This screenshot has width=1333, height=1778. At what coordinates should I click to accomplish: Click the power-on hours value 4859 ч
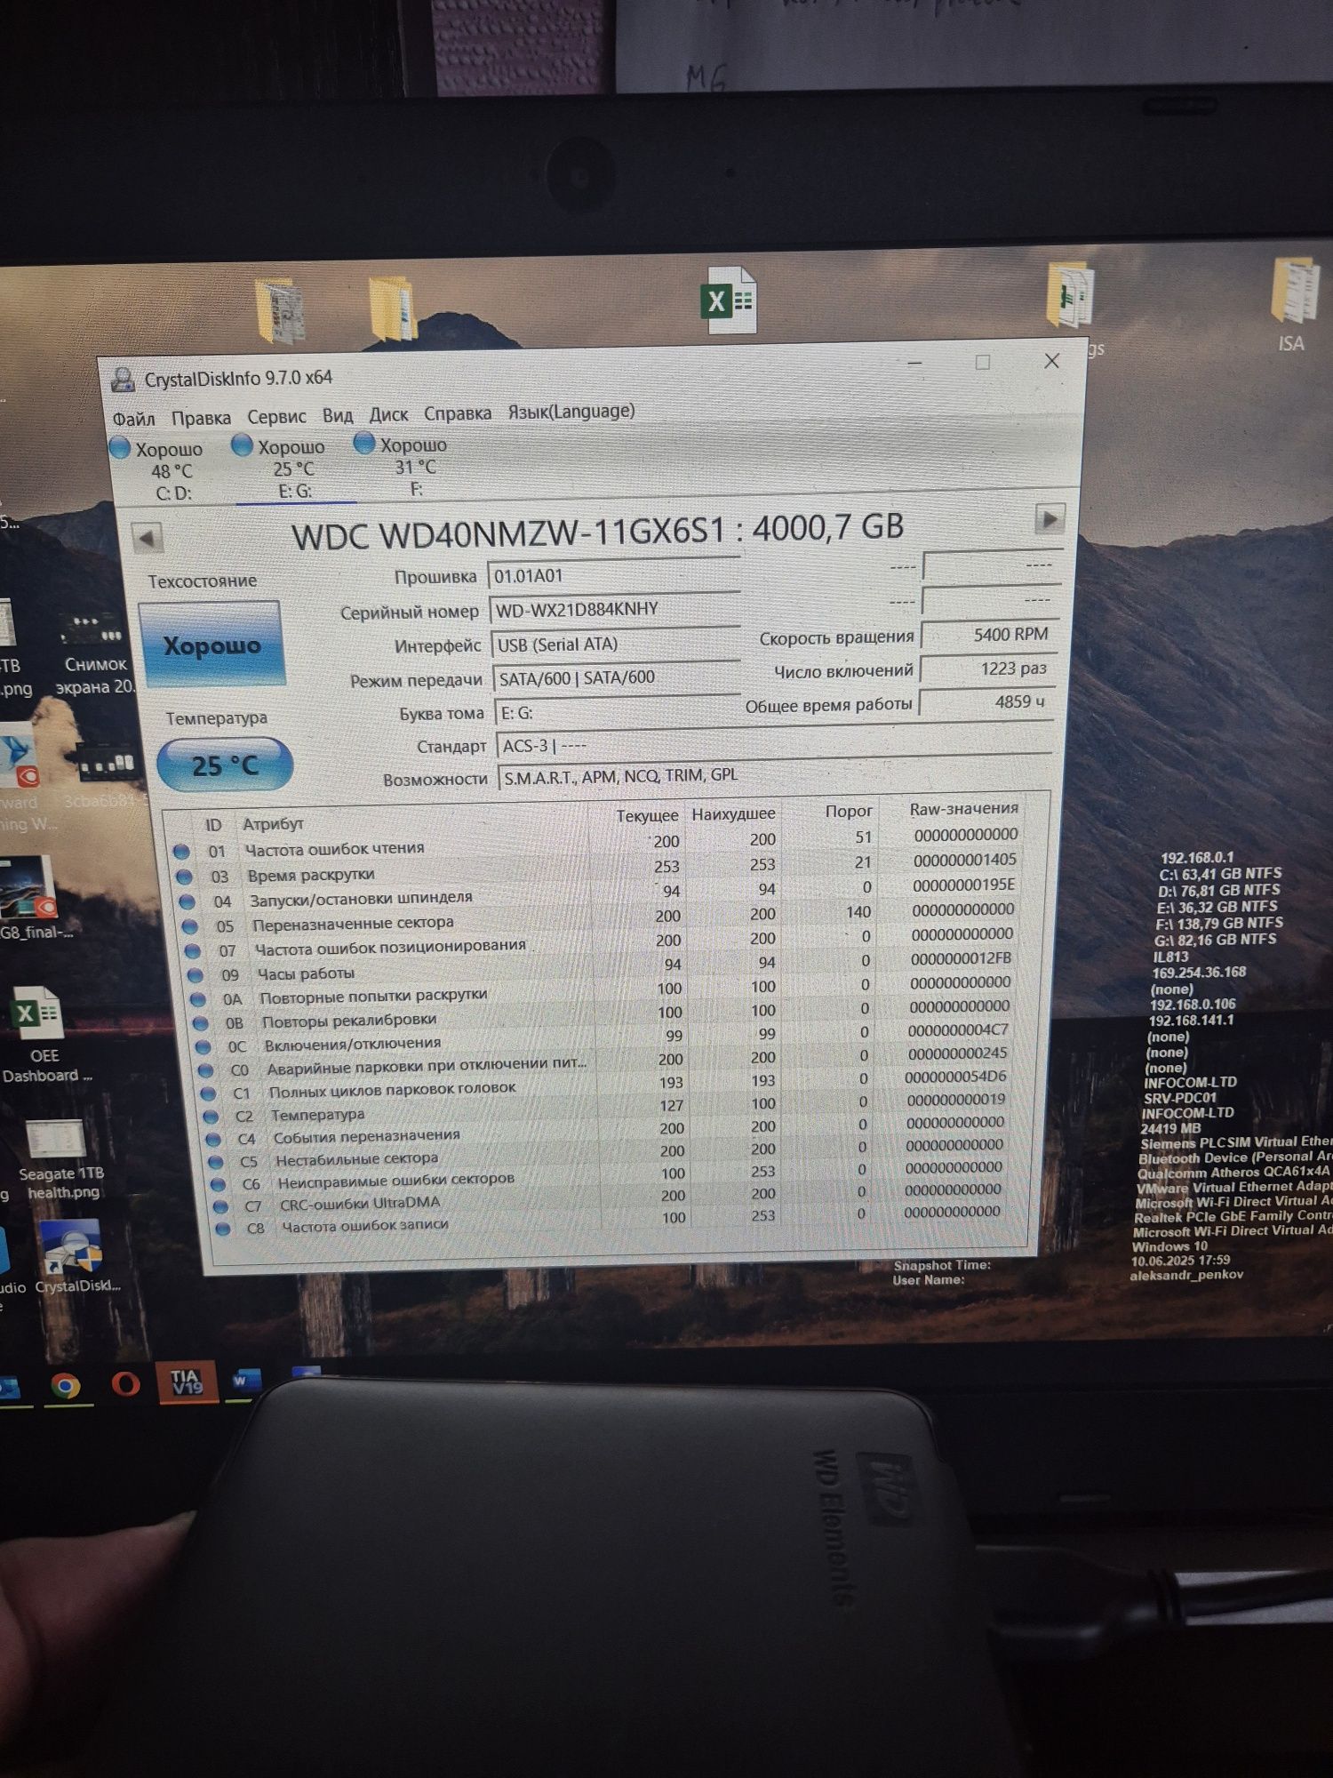987,702
